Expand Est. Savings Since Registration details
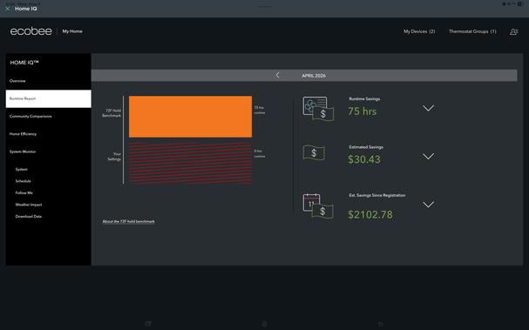Viewport: 529px width, 330px height. (x=428, y=205)
